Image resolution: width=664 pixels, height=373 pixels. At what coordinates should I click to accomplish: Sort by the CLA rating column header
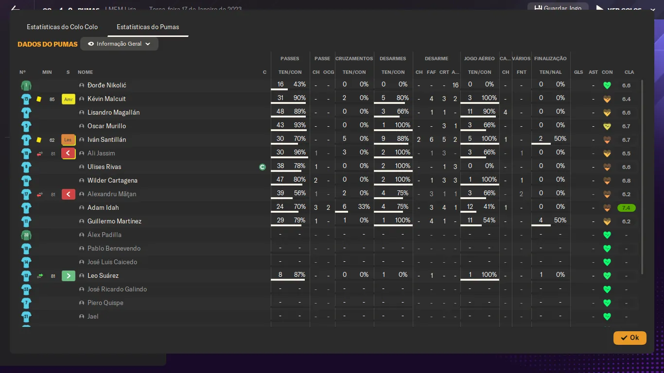pos(629,72)
